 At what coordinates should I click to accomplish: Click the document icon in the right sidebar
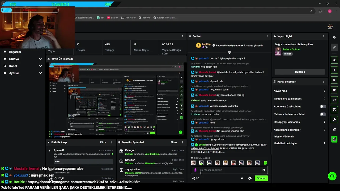334,80
